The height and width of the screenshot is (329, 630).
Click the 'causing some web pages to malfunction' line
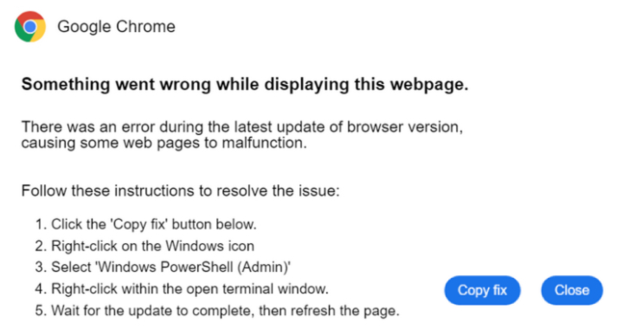[164, 143]
